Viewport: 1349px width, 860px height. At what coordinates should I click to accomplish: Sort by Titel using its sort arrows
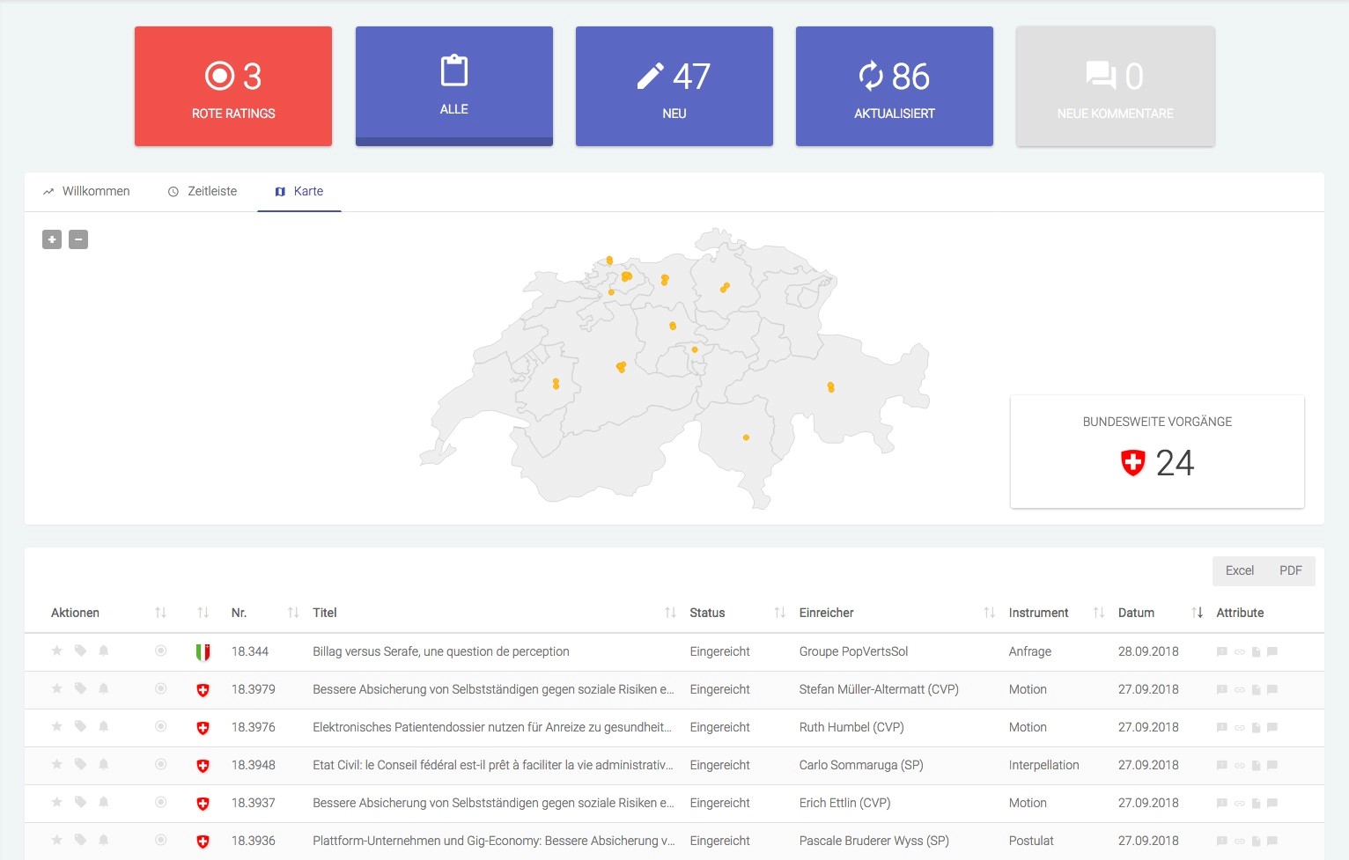670,613
